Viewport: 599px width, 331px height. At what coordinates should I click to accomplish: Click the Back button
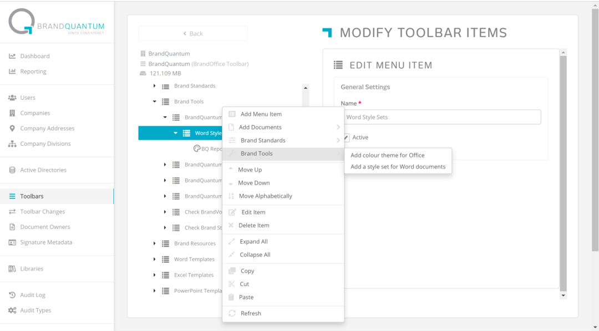coord(193,34)
